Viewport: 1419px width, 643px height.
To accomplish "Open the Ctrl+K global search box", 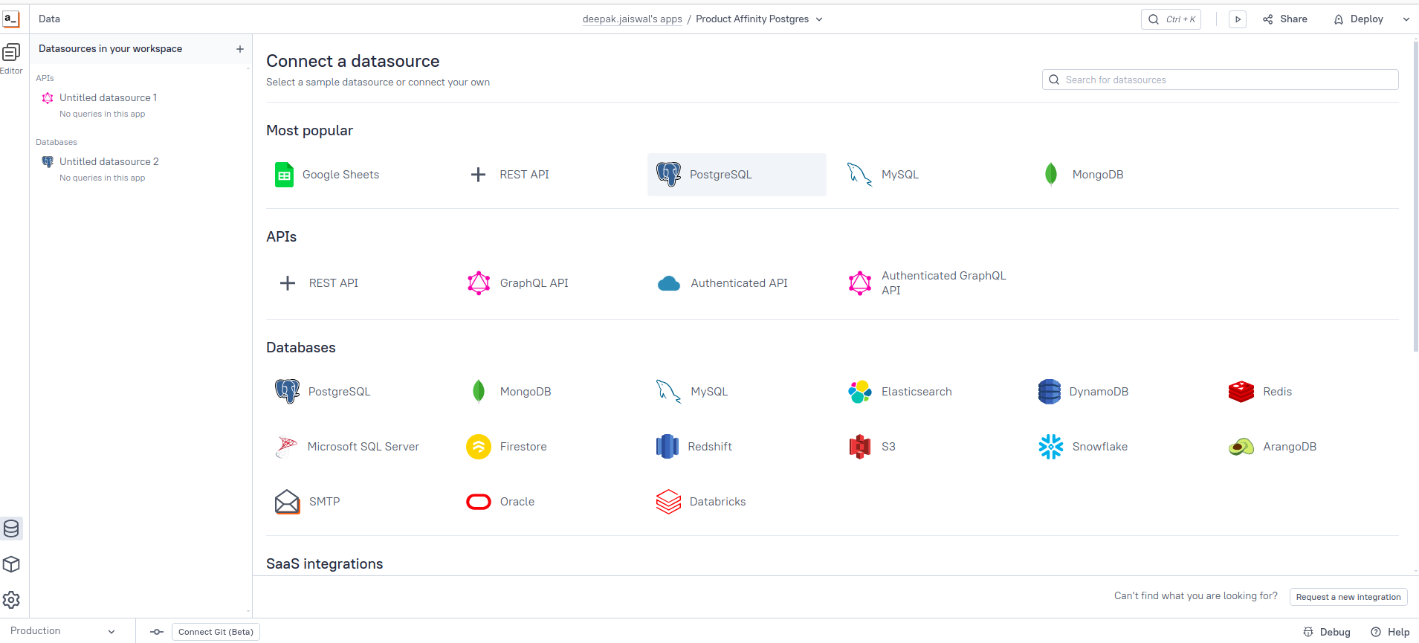I will [x=1171, y=19].
